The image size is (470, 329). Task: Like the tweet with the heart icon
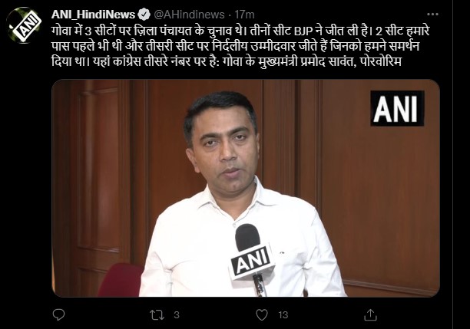[x=262, y=314]
